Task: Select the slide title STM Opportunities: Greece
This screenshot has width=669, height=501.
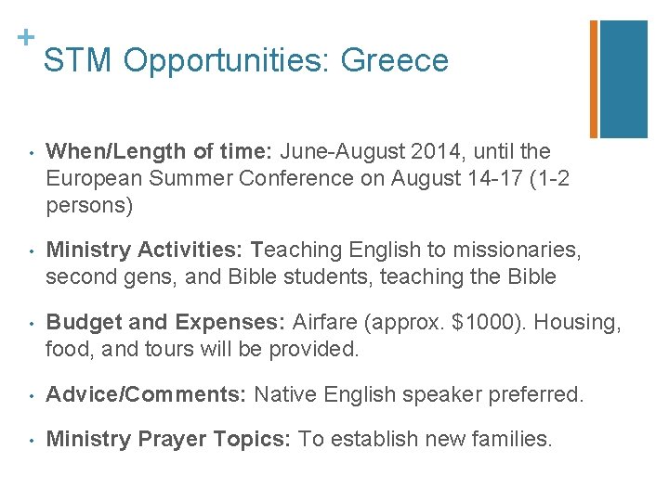Action: [x=246, y=60]
